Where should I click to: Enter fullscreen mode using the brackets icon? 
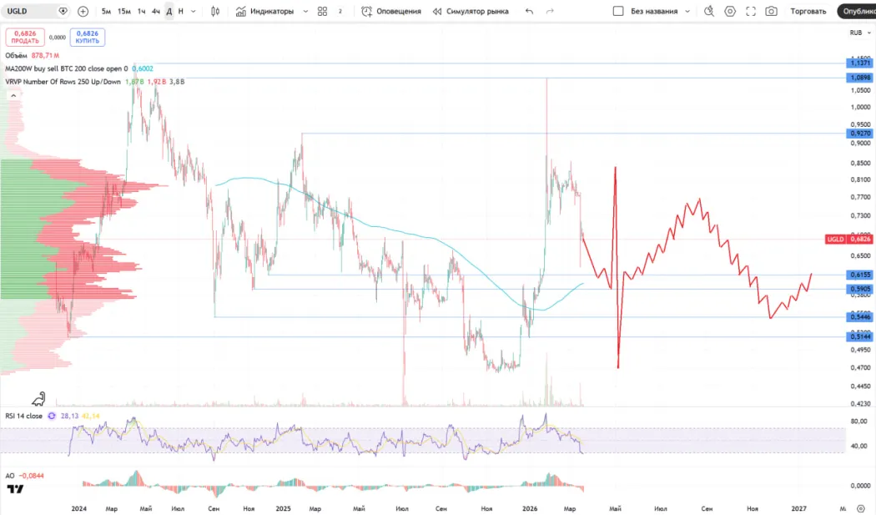pyautogui.click(x=751, y=12)
